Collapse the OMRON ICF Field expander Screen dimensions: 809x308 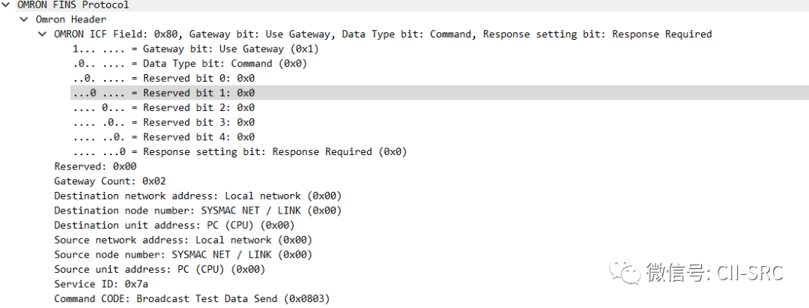pos(42,34)
